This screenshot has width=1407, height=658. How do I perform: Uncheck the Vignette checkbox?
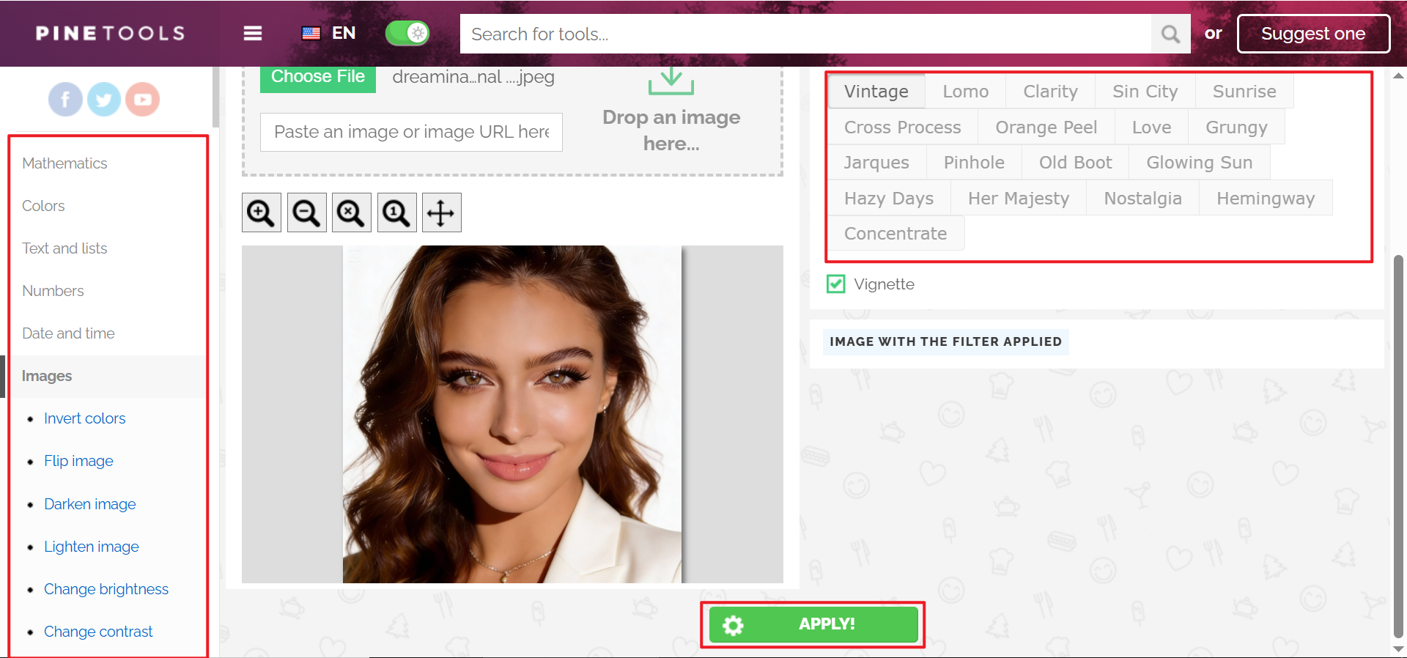pyautogui.click(x=836, y=284)
